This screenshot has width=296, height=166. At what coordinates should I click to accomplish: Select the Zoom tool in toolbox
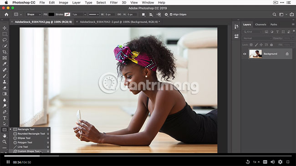5,141
